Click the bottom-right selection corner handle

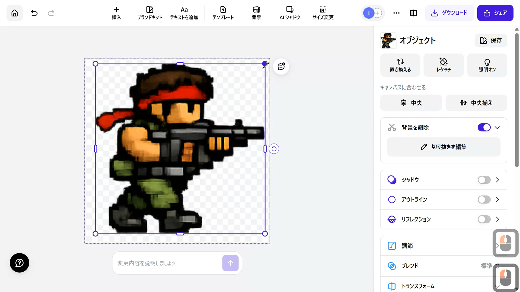265,234
